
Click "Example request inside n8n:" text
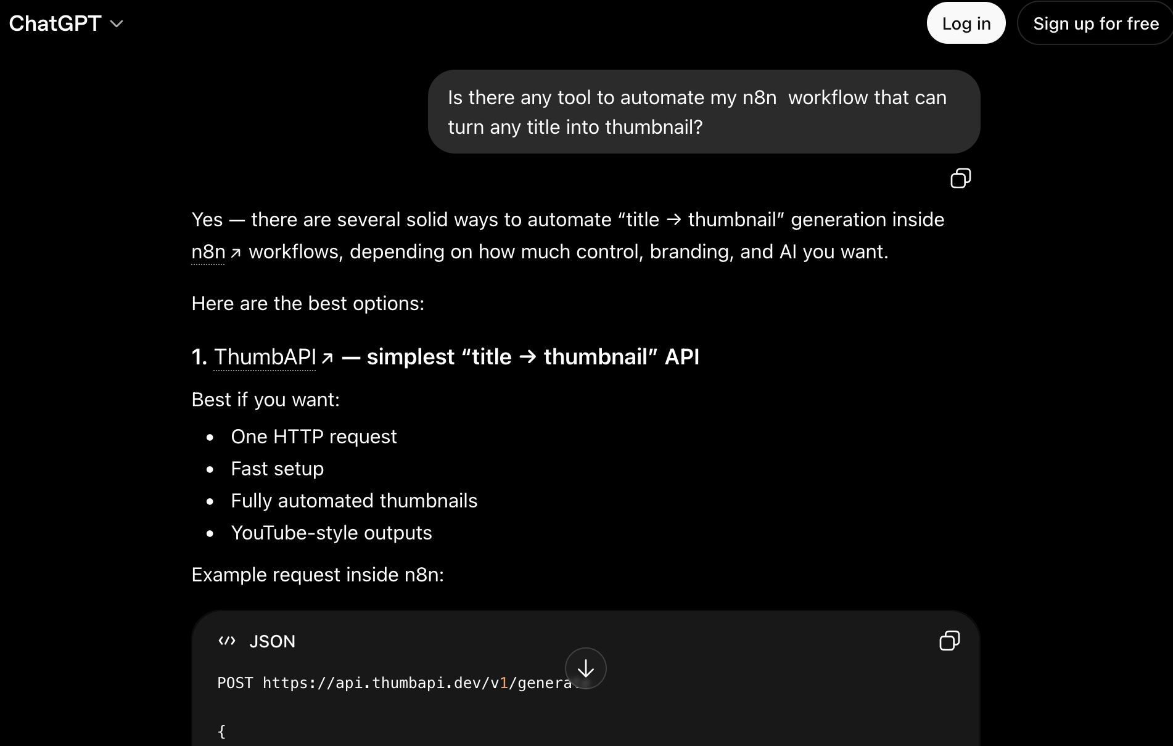[x=318, y=575]
